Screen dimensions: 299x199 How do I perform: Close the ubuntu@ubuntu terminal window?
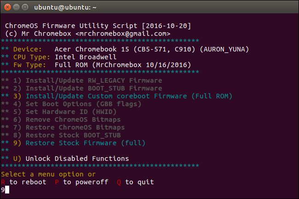coord(8,7)
